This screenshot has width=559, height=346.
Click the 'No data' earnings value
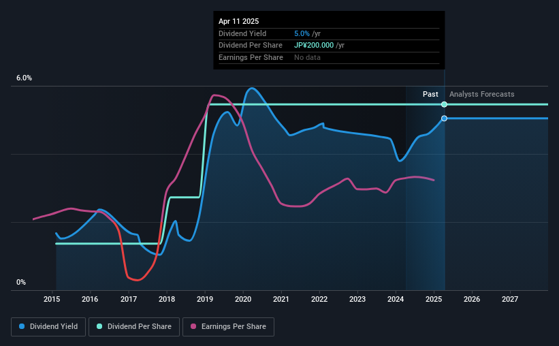[307, 57]
